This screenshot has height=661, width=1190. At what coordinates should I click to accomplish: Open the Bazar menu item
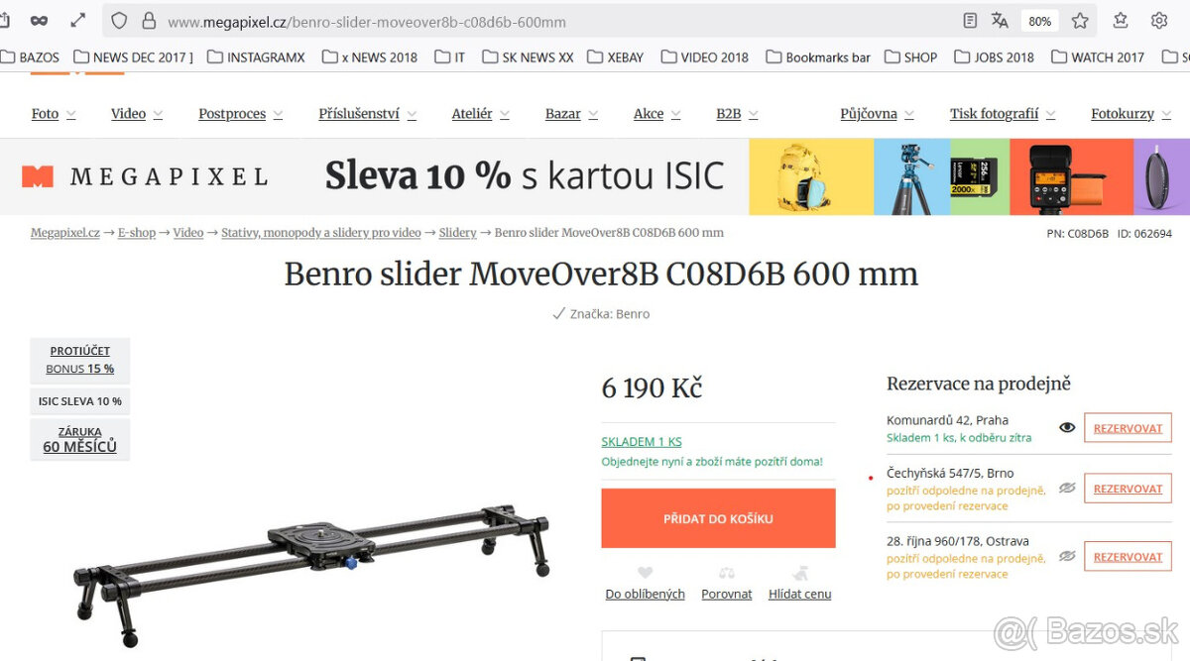[571, 114]
